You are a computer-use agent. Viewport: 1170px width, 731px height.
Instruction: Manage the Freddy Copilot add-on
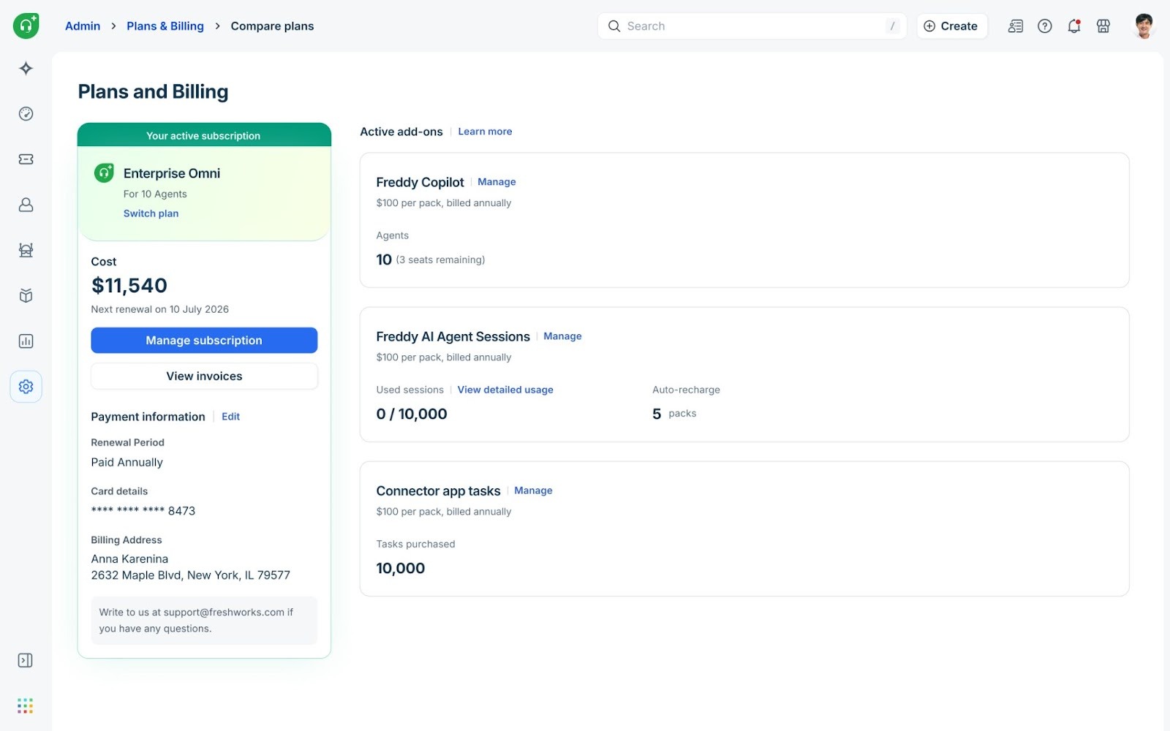(497, 182)
